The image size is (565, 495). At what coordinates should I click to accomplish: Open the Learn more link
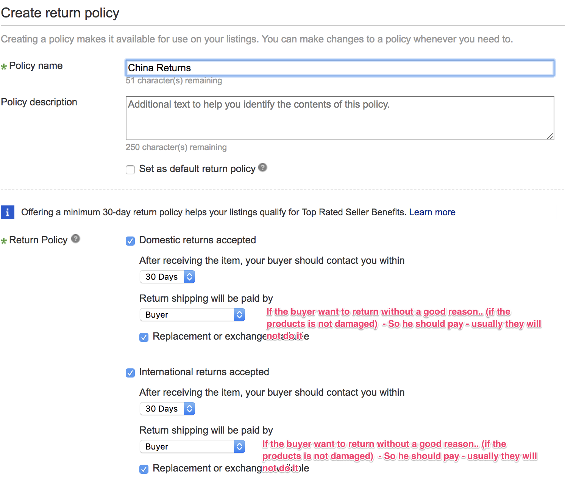coord(432,212)
